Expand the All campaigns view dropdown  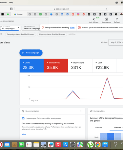coord(10,28)
